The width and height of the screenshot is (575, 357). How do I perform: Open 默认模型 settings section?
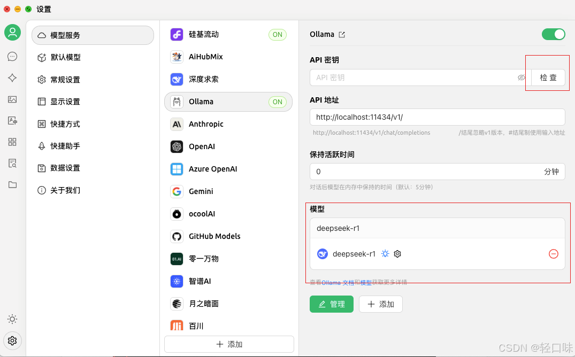coord(93,57)
